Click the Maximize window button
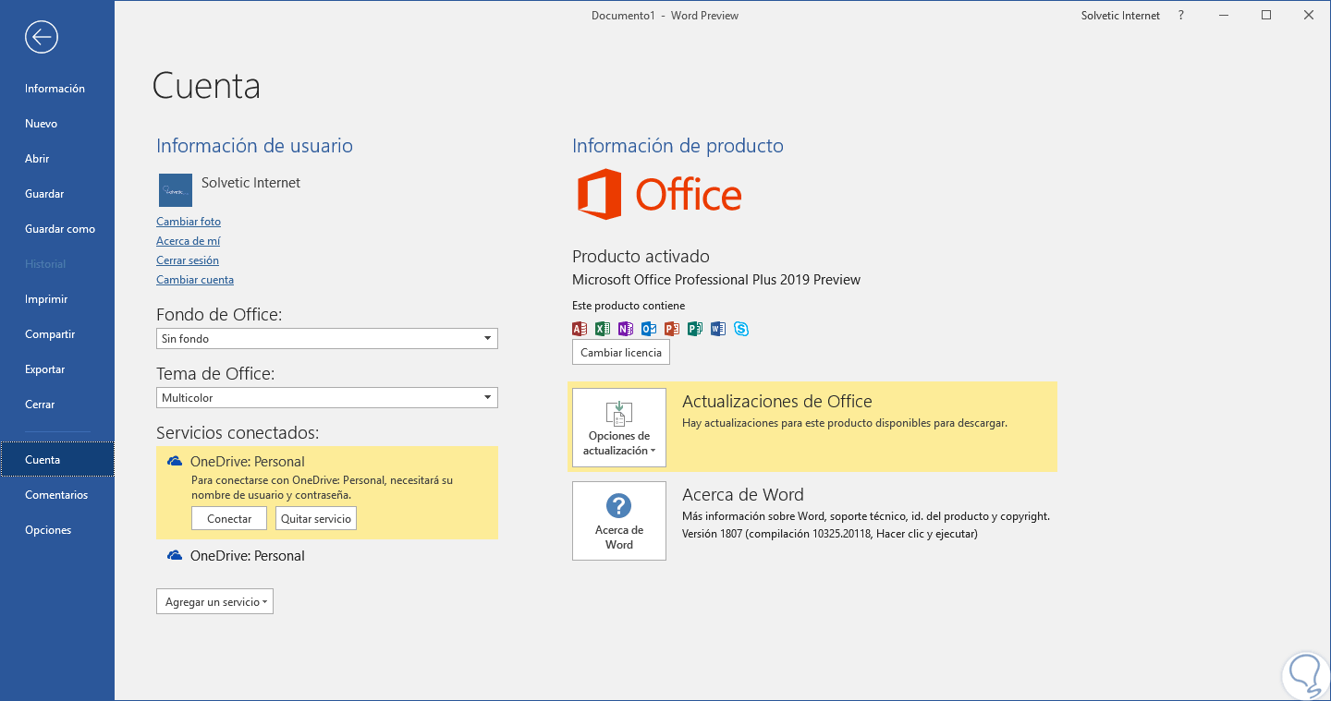Image resolution: width=1331 pixels, height=701 pixels. coord(1266,16)
